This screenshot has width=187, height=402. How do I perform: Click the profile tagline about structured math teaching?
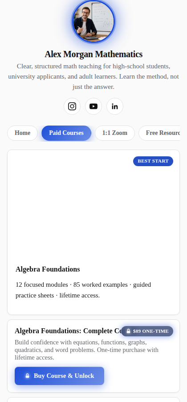tap(93, 77)
